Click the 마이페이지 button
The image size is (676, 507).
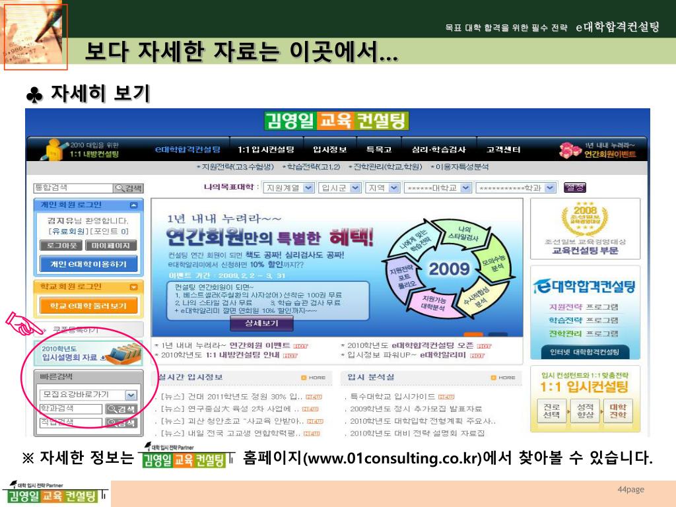(111, 246)
